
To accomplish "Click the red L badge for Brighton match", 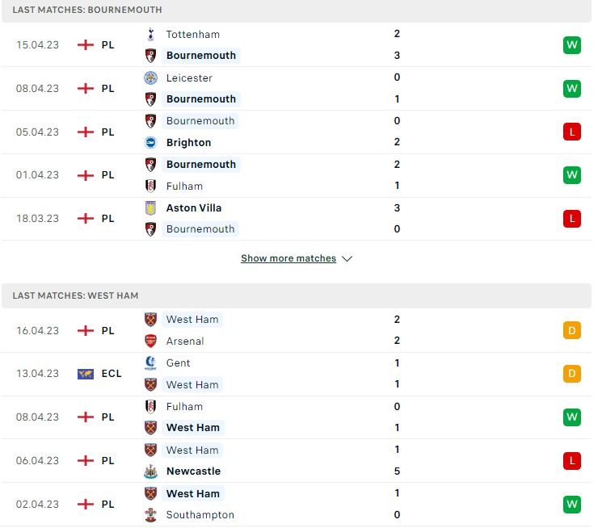I will click(572, 132).
